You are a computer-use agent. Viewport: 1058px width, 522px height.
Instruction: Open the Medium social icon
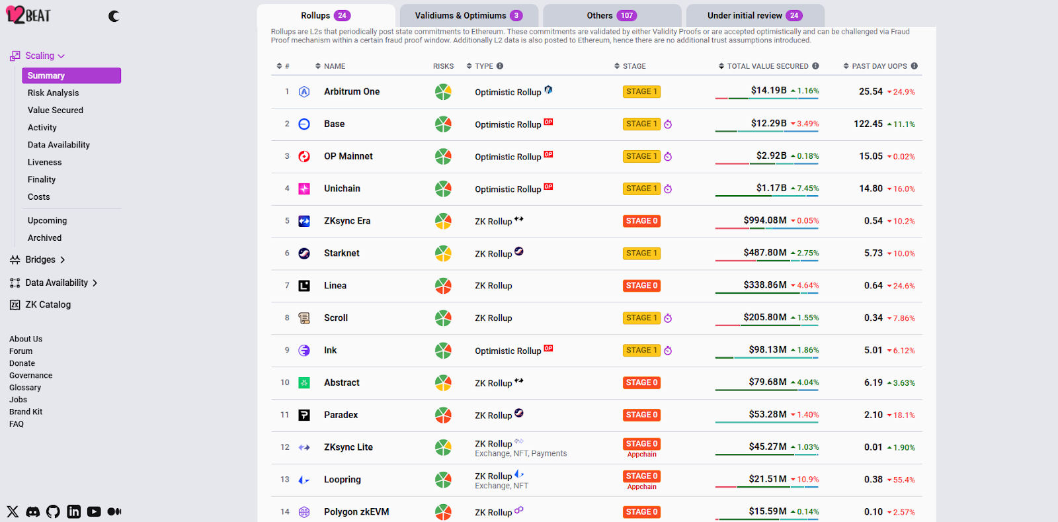[114, 511]
